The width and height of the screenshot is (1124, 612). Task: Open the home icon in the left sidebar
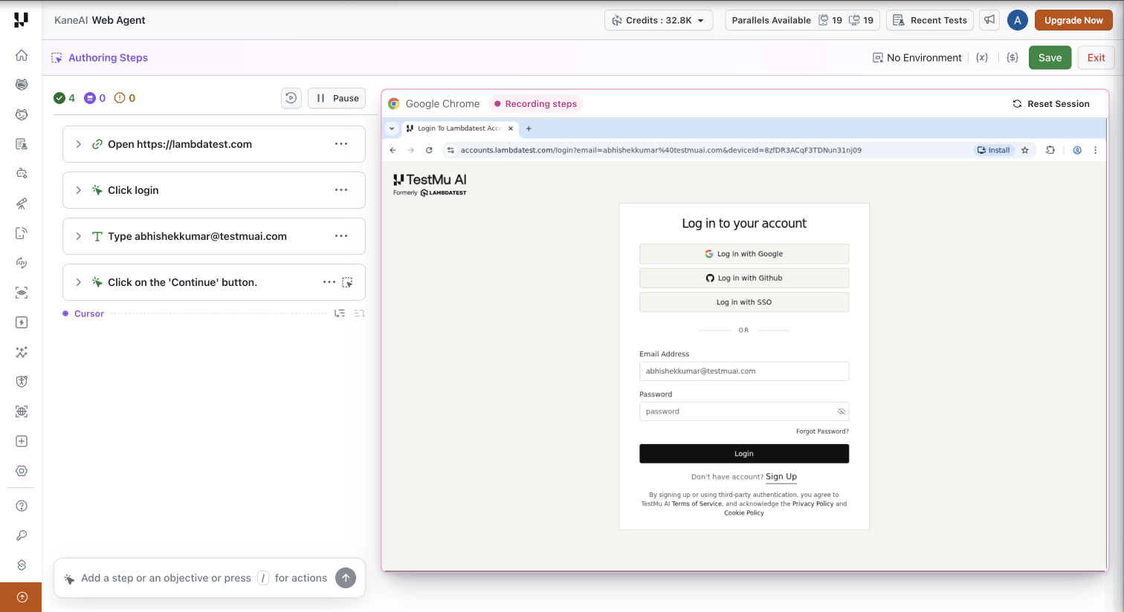(x=22, y=55)
